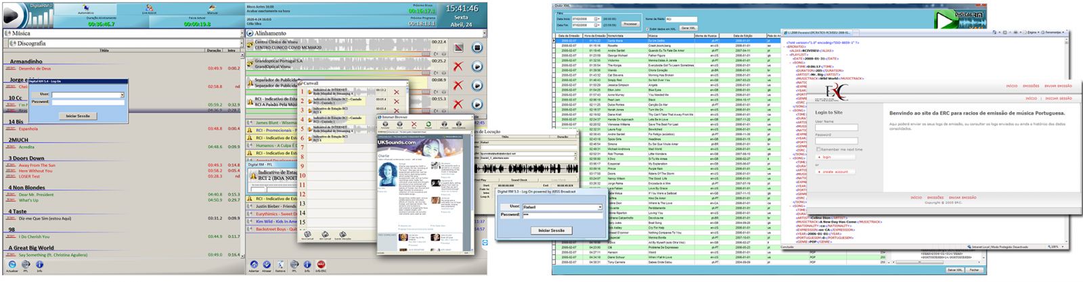Open ENVIAR EMISSÃO link in ERC header

pos(1058,86)
